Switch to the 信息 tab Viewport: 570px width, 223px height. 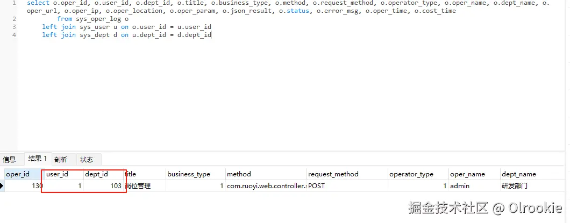point(10,159)
